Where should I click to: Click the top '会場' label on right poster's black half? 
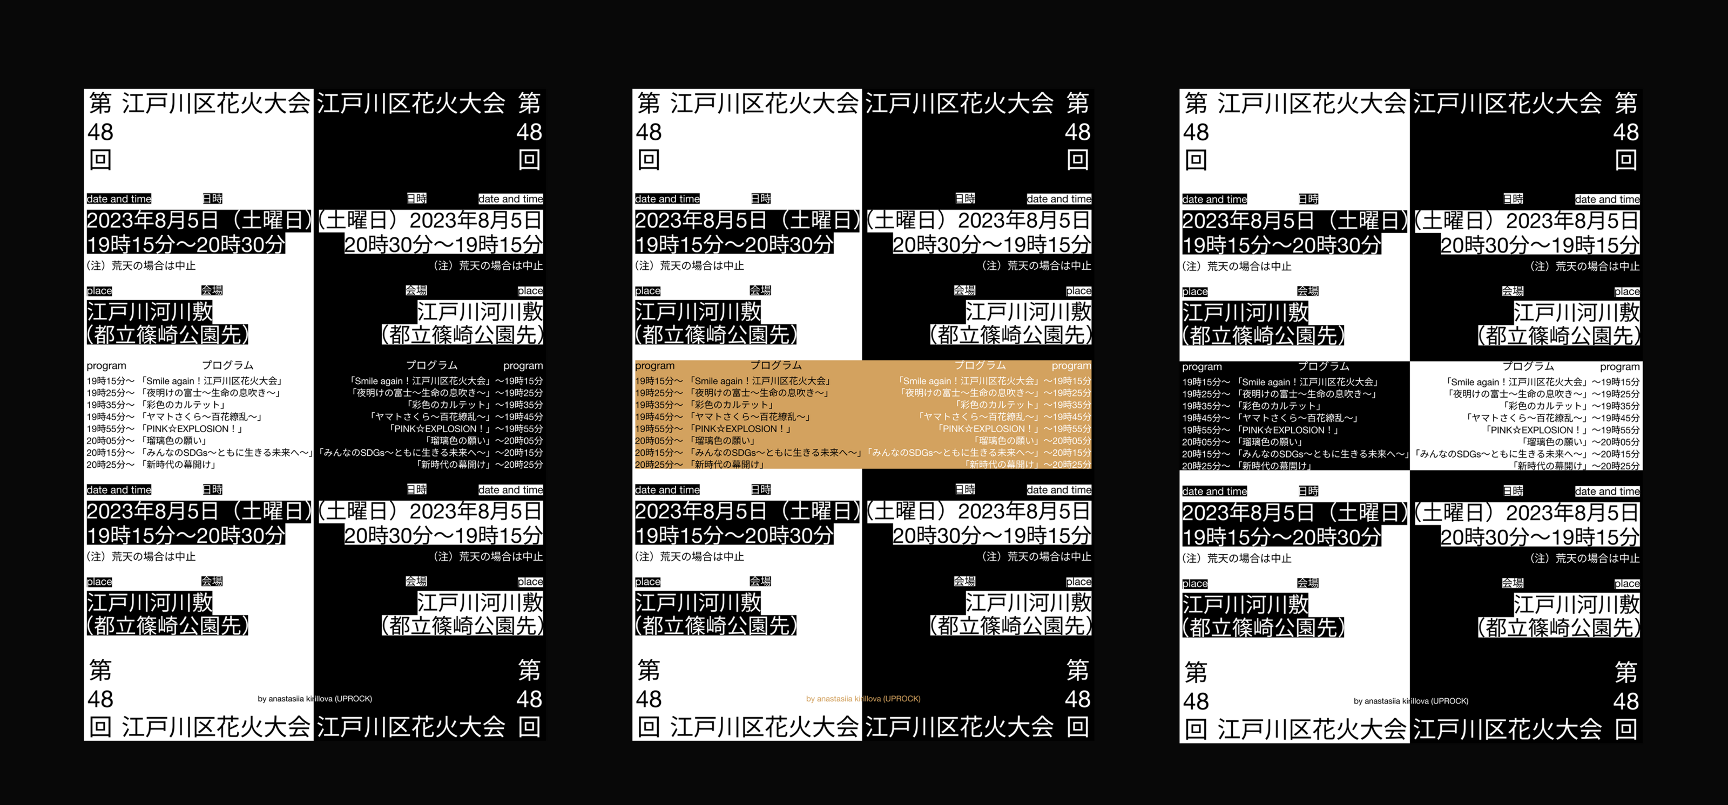pyautogui.click(x=1512, y=291)
